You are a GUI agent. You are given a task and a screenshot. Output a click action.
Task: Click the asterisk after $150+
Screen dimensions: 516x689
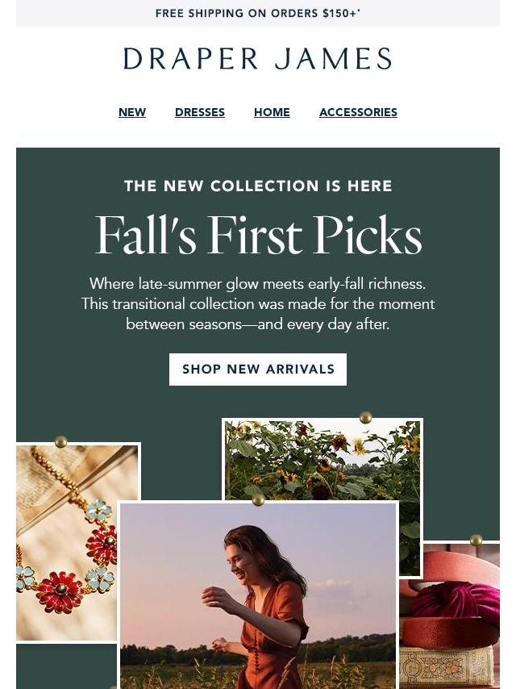359,10
